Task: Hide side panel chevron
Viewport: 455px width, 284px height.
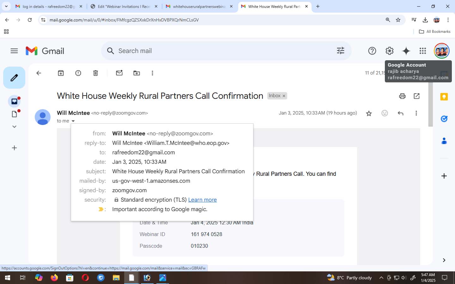Action: click(x=444, y=260)
